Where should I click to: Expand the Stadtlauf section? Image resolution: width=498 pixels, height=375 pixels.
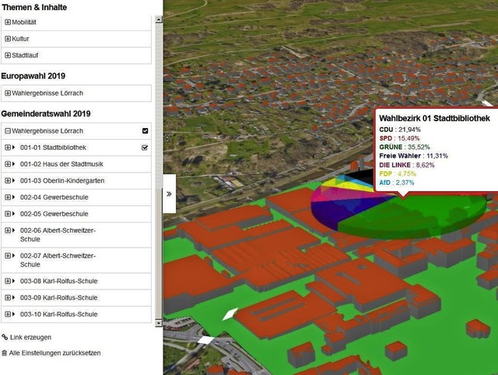pos(8,55)
